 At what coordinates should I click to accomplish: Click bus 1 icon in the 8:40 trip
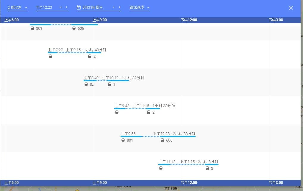click(x=110, y=84)
